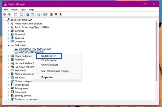Click the Back arrow toolbar icon
Viewport: 162px width, 107px height.
click(5, 14)
